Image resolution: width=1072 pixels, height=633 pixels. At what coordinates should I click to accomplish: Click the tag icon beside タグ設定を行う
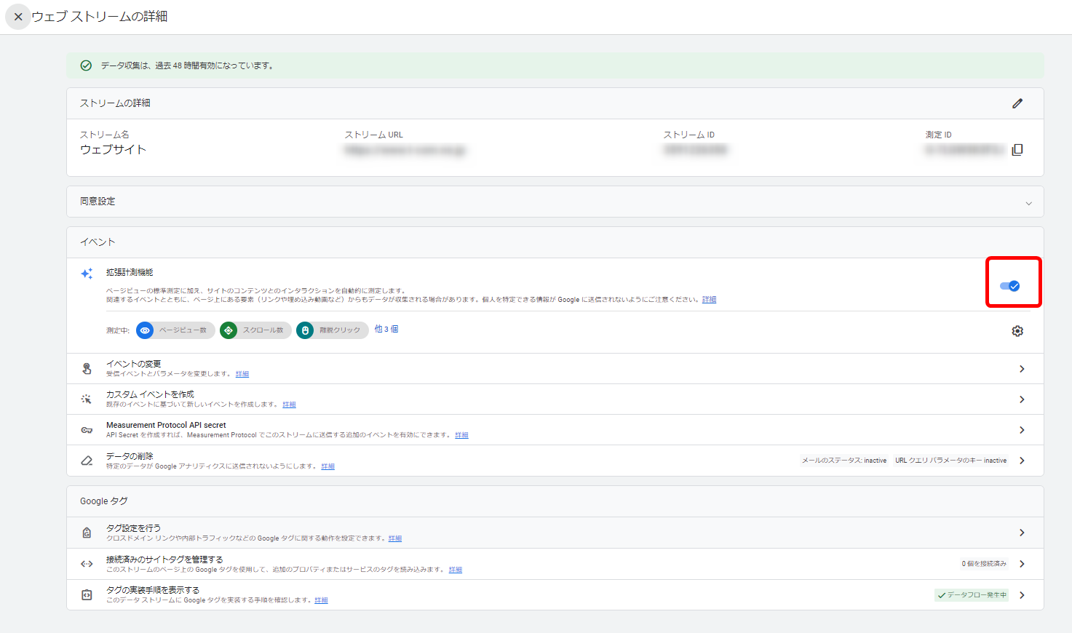click(x=87, y=533)
